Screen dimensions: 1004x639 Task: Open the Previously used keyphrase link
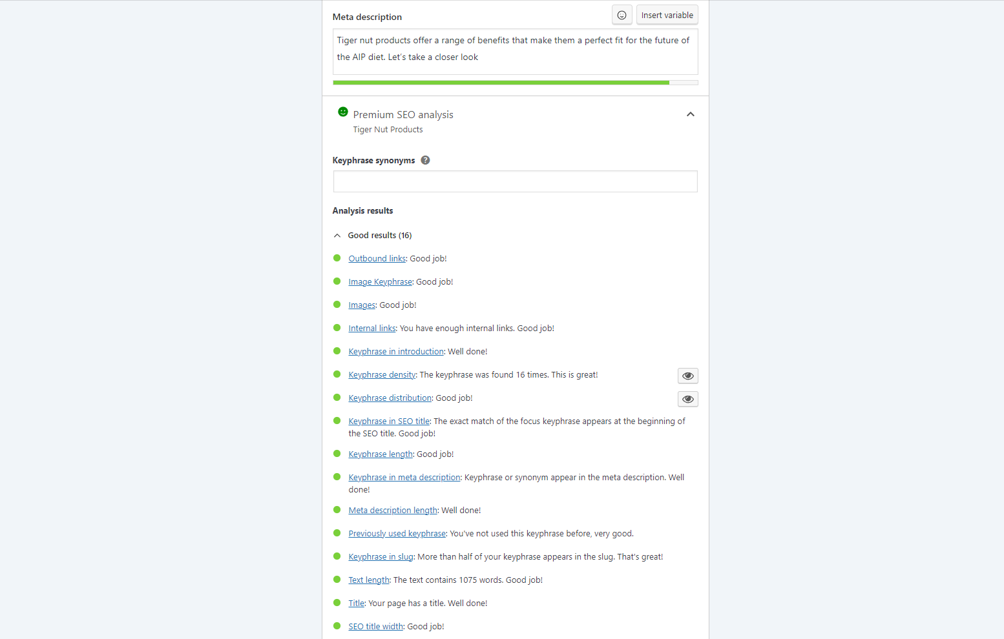click(397, 533)
